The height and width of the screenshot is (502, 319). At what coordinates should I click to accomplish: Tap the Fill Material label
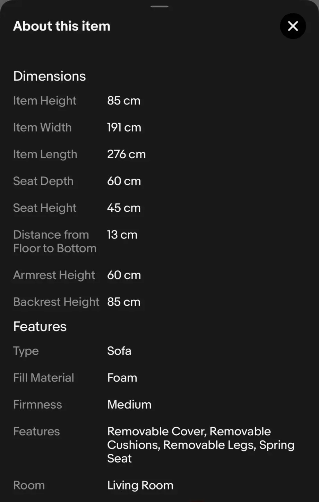pos(44,378)
